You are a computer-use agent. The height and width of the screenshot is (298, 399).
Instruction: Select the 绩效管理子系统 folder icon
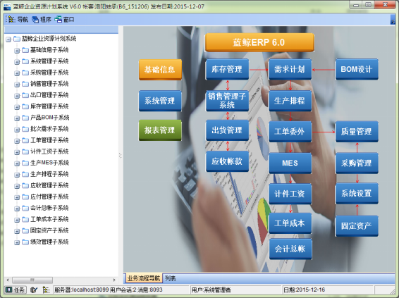[x=25, y=242]
